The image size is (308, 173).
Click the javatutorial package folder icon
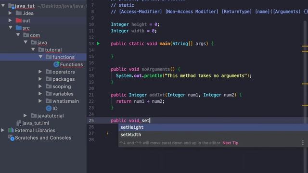(34, 116)
